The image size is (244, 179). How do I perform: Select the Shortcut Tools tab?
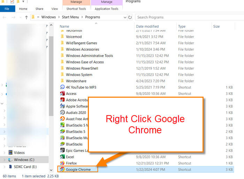pos(76,9)
